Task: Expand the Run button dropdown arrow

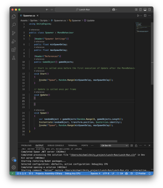Action: (141, 16)
